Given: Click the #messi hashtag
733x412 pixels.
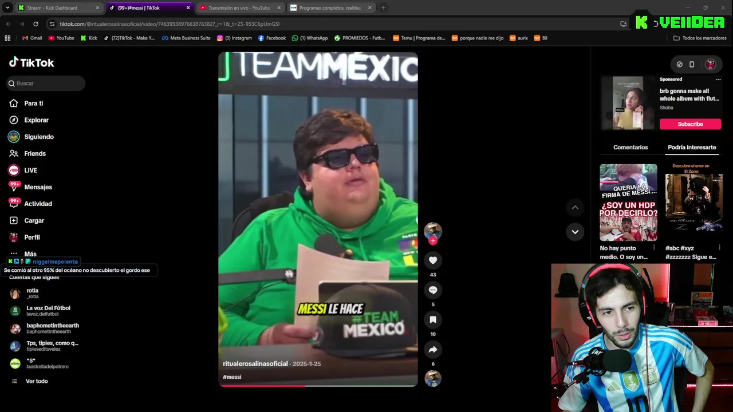Looking at the screenshot, I should pyautogui.click(x=232, y=377).
